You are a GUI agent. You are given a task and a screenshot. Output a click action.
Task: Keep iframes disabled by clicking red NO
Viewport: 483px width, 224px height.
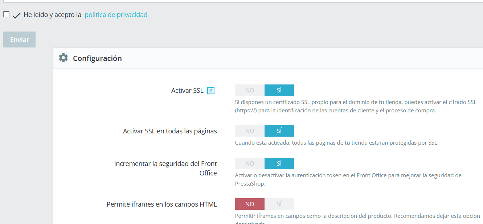tap(250, 204)
